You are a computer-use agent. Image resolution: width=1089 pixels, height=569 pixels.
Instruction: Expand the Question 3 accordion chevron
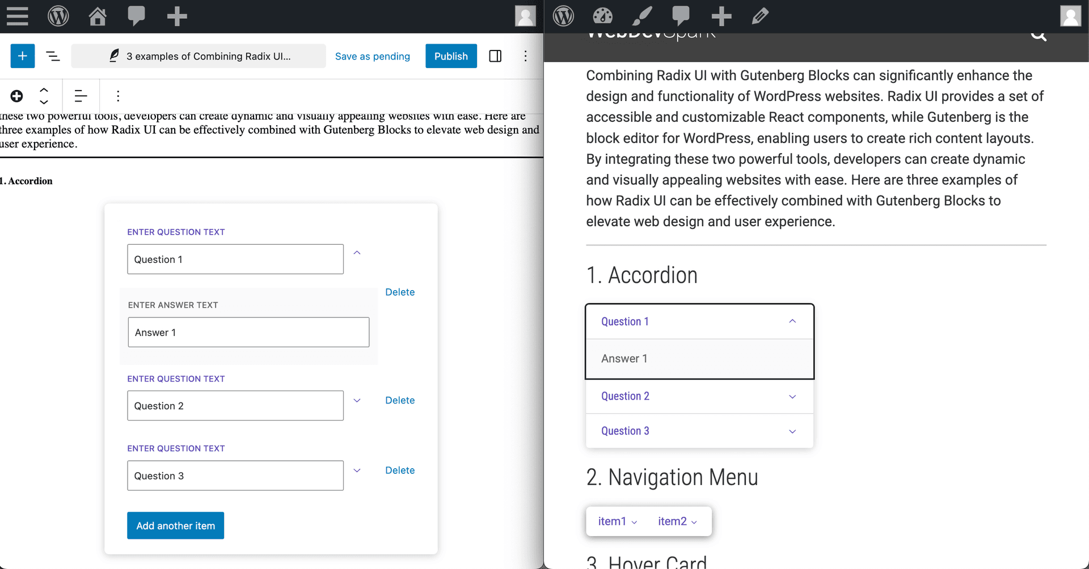click(x=792, y=431)
